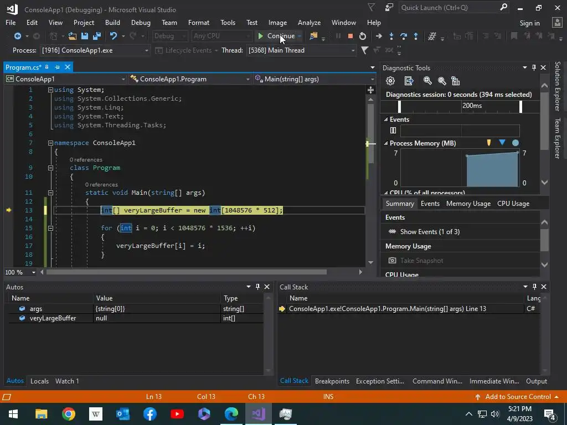Collapse the namespace ConsoleApp1 block
Image resolution: width=567 pixels, height=425 pixels.
(x=50, y=143)
